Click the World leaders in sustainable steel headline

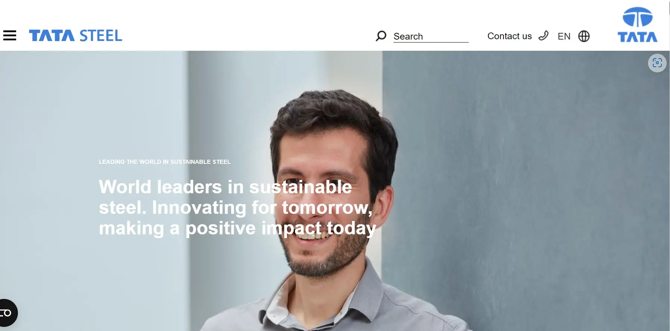[237, 207]
